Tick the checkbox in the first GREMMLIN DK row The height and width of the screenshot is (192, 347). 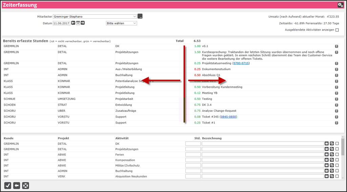coord(337,144)
